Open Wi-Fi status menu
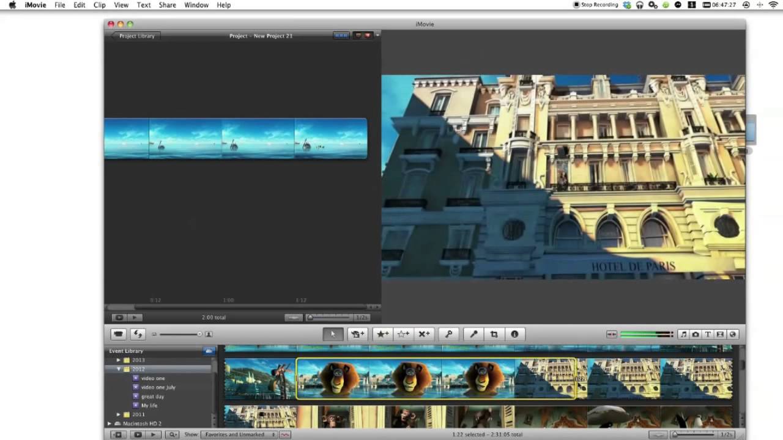 pos(772,5)
